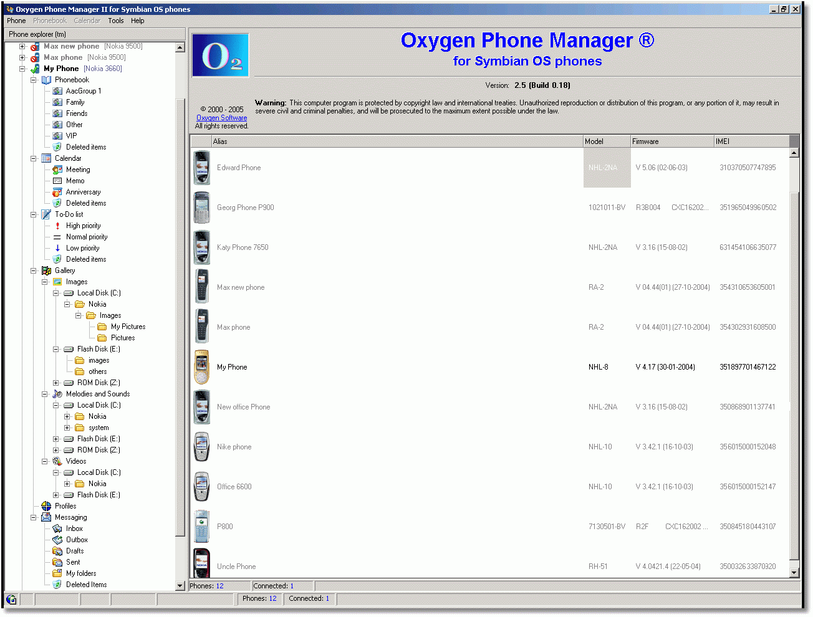Click the VIP group icon
The width and height of the screenshot is (813, 617).
(57, 136)
